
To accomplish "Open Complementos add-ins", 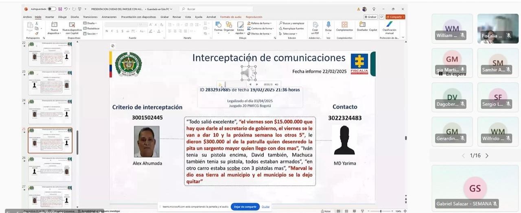I will (345, 26).
